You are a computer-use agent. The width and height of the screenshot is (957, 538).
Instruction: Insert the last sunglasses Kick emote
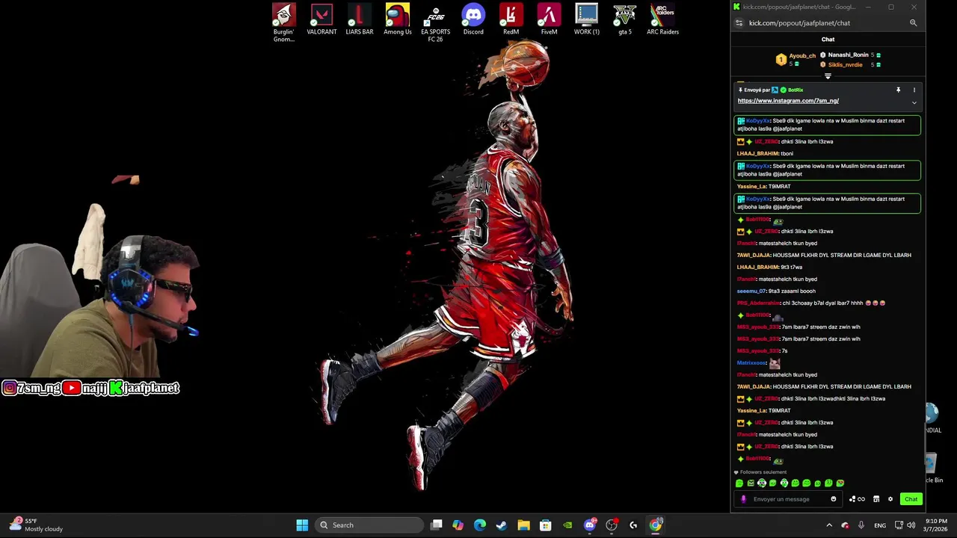pos(840,483)
